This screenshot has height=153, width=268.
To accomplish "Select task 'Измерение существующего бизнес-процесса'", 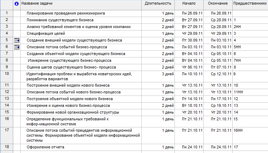I will coord(70,60).
